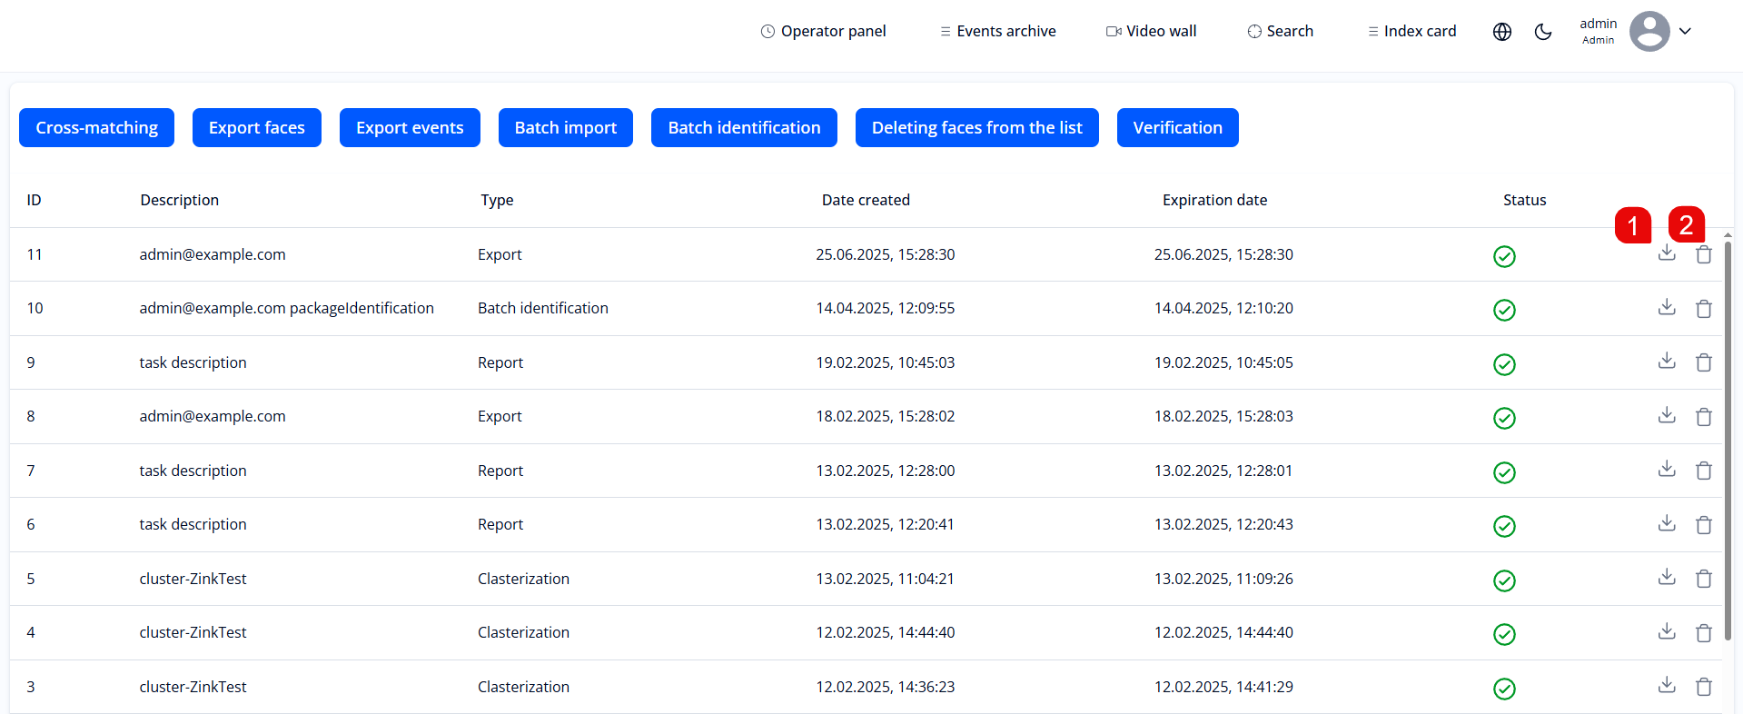Screen dimensions: 1743x714
Task: Go to Events archive
Action: coord(997,32)
